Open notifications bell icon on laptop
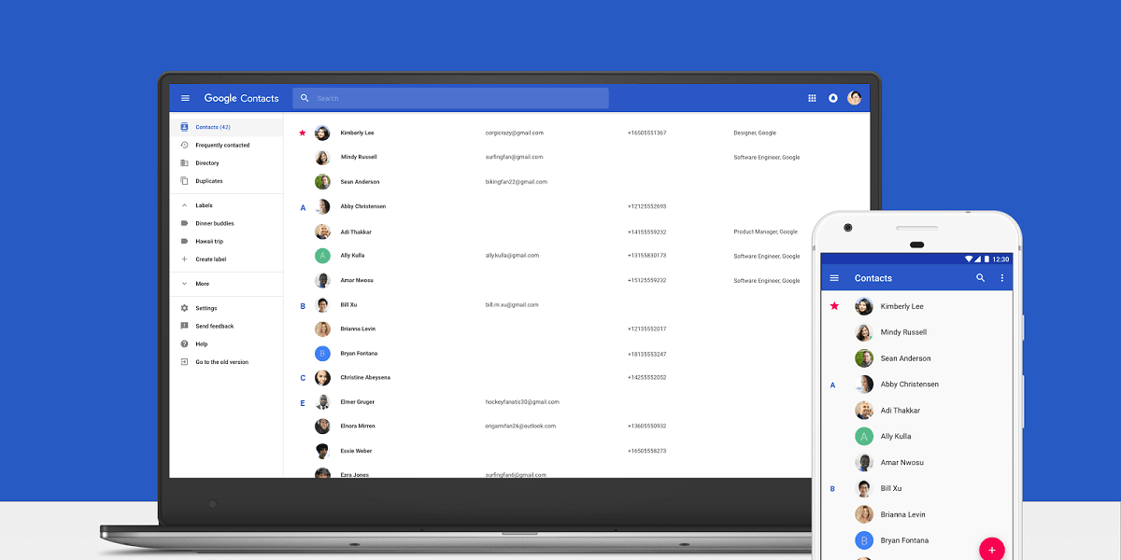The height and width of the screenshot is (560, 1121). coord(833,98)
